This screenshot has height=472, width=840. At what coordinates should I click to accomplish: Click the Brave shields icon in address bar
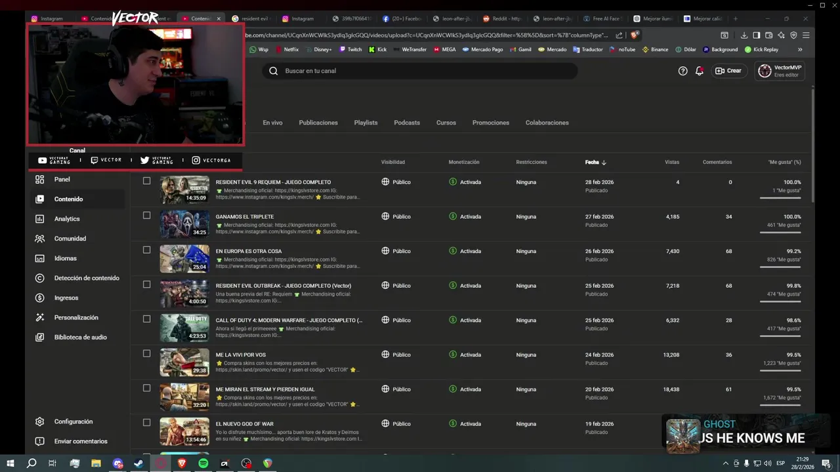click(x=634, y=35)
